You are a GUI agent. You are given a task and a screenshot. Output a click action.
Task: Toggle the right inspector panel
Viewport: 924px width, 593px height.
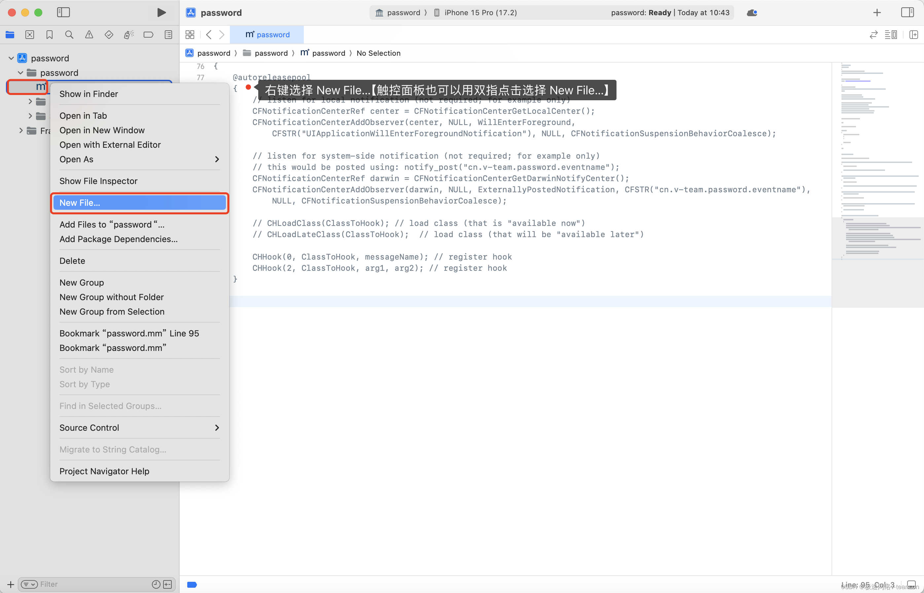[907, 13]
